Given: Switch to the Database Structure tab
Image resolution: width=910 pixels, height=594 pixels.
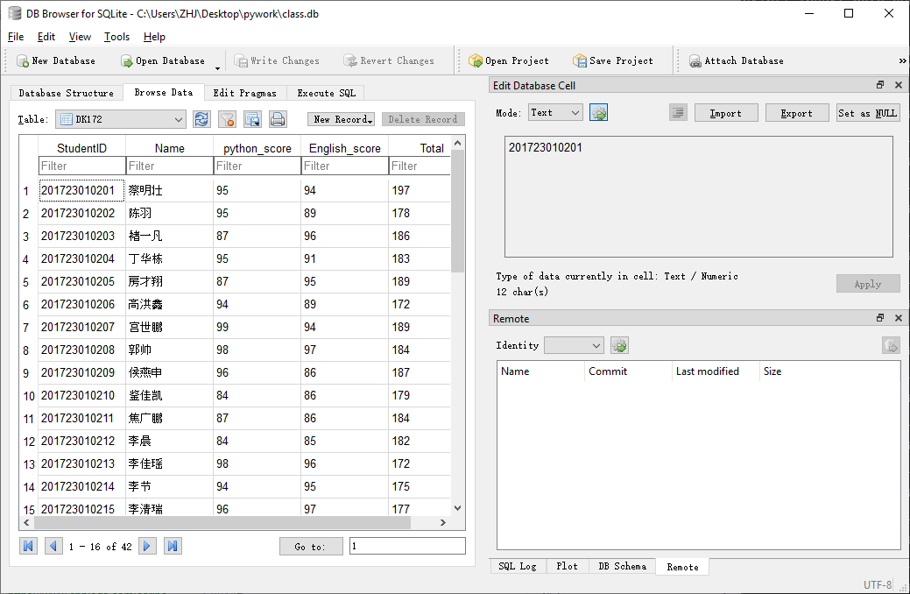Looking at the screenshot, I should click(67, 93).
